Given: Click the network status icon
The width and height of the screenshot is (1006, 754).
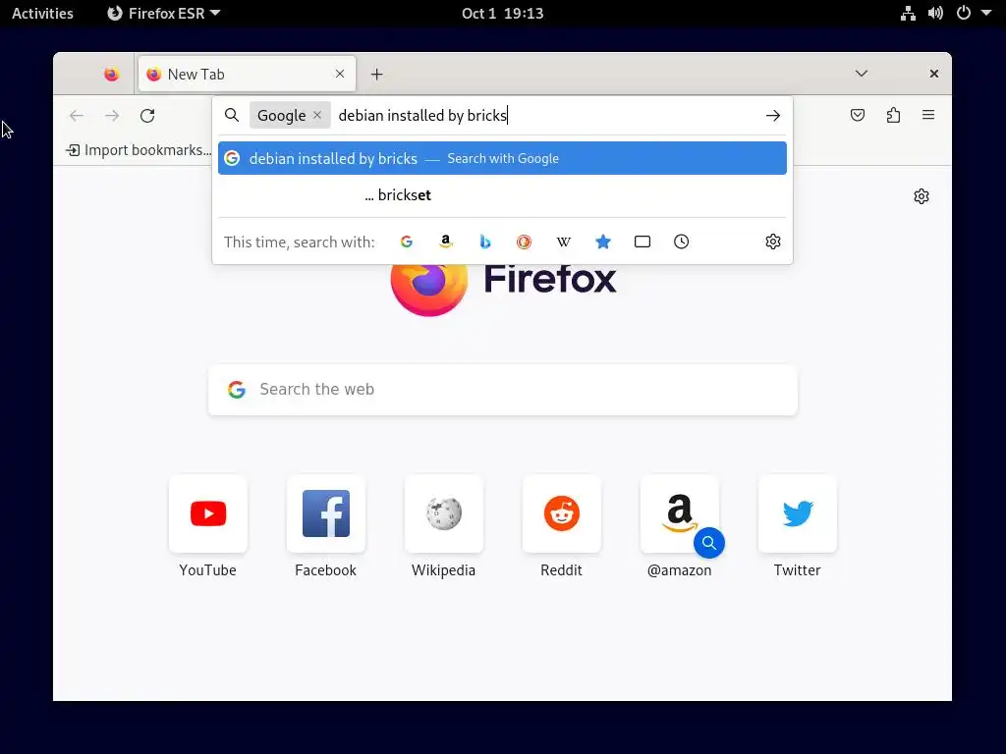Looking at the screenshot, I should pyautogui.click(x=908, y=14).
